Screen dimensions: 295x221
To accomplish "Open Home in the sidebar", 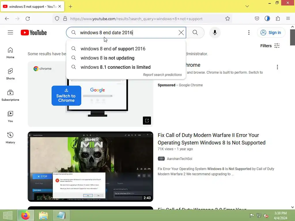I will point(10,53).
